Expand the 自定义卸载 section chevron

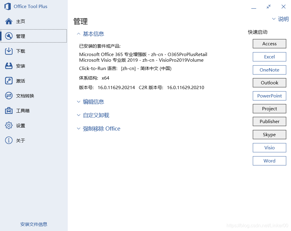tap(78, 115)
